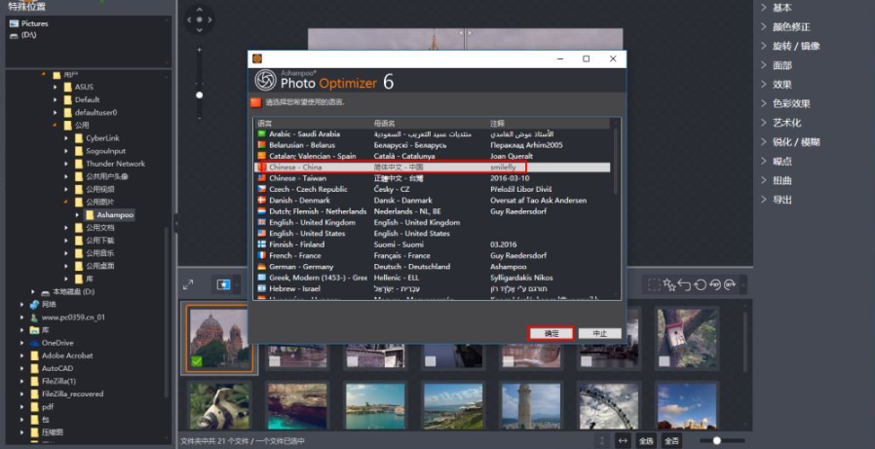
Task: Click the undo arrow icon above thumbnails
Action: (685, 284)
